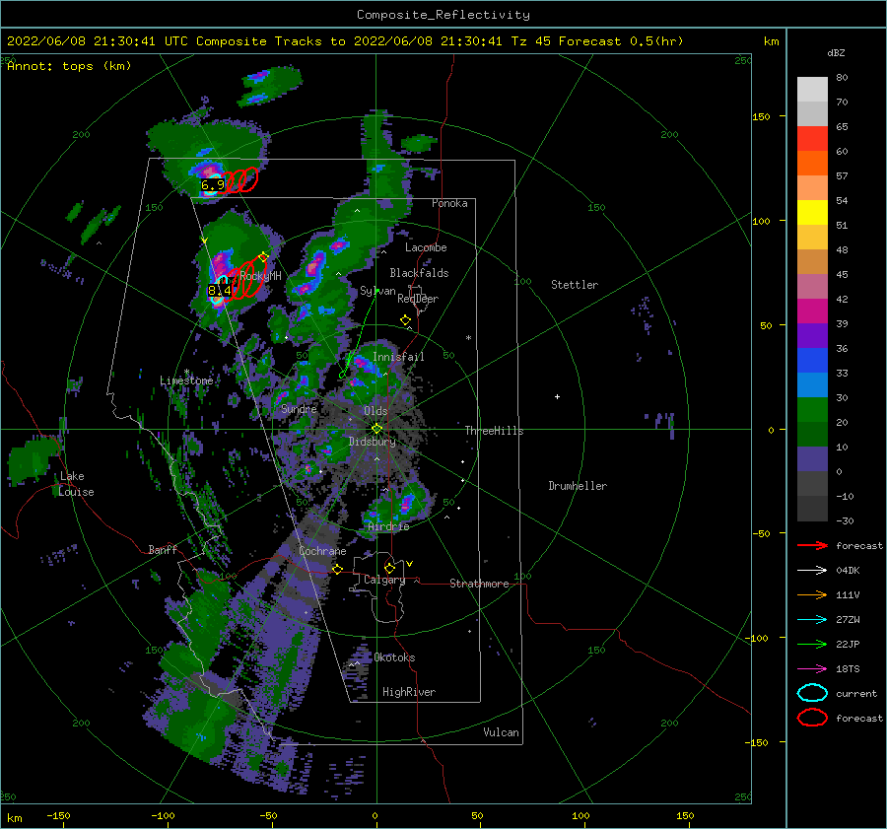
Task: Click the Vulcan town label
Action: pos(501,732)
